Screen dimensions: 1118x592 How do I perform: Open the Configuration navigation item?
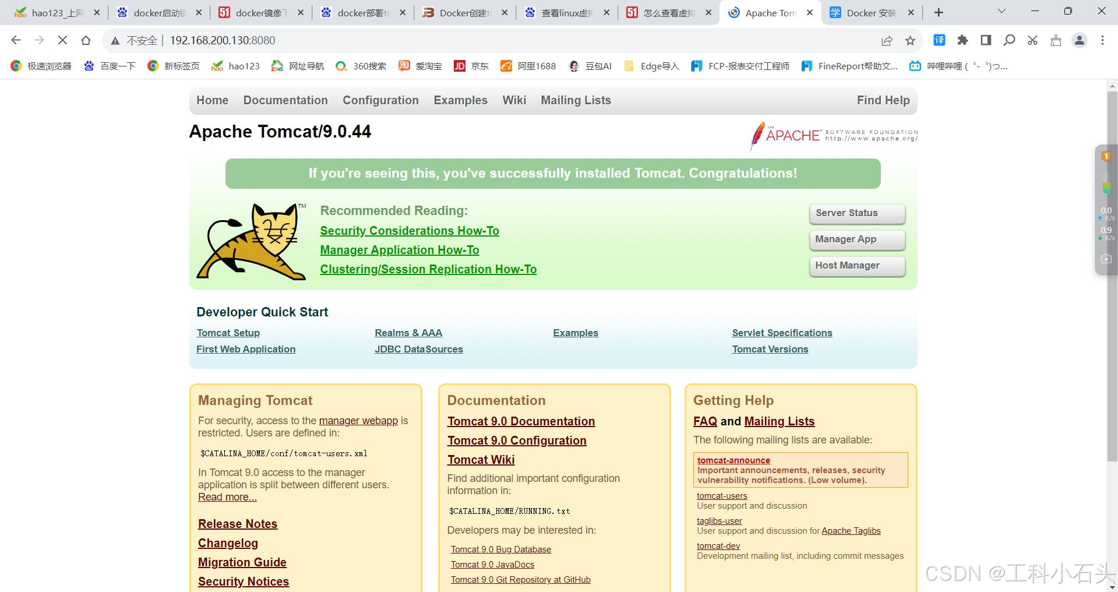[x=380, y=100]
